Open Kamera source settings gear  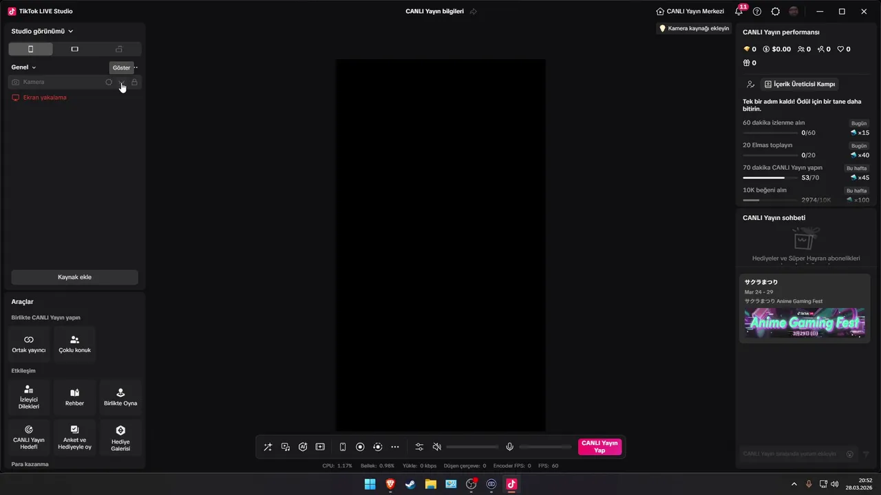(109, 82)
